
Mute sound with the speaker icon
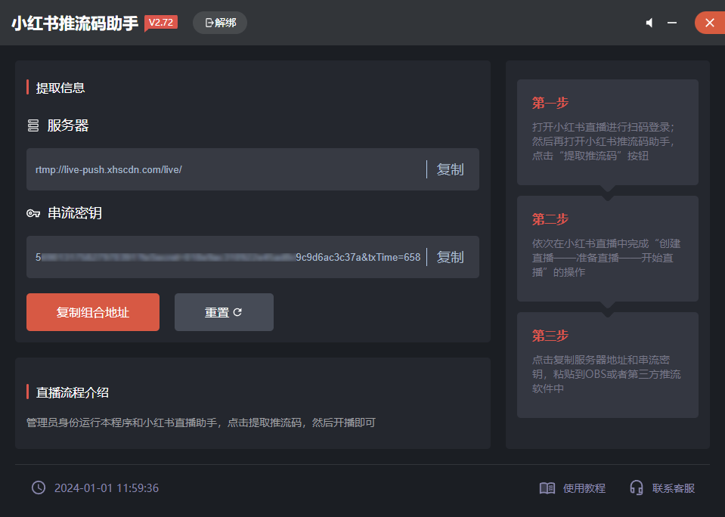(649, 23)
